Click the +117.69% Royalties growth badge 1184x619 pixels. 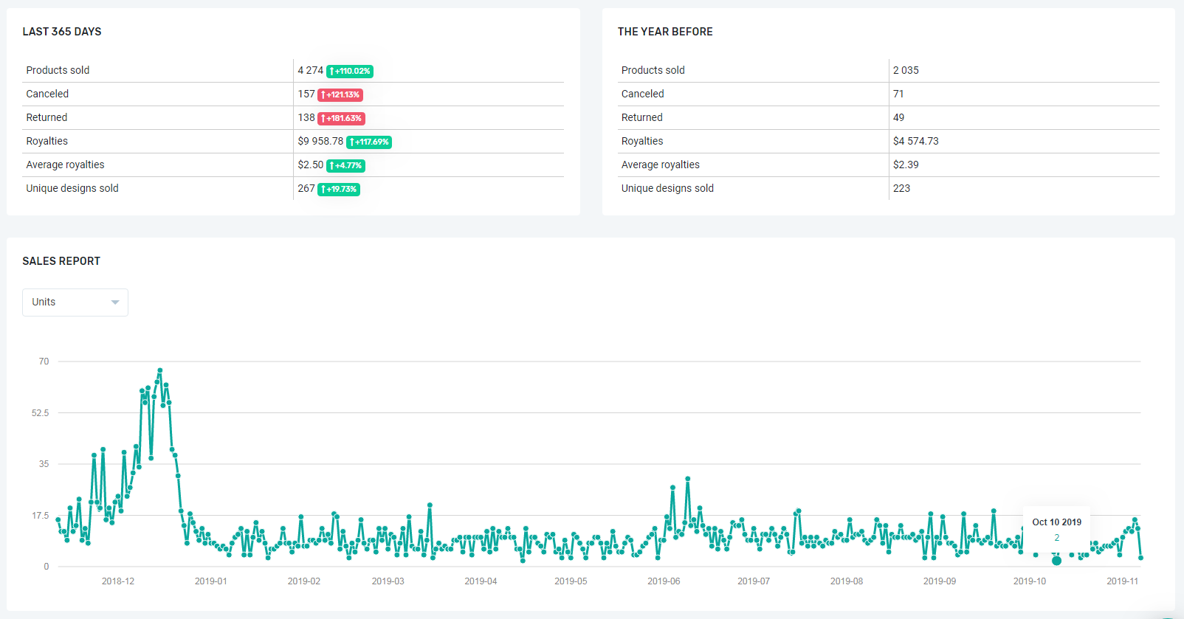coord(369,142)
